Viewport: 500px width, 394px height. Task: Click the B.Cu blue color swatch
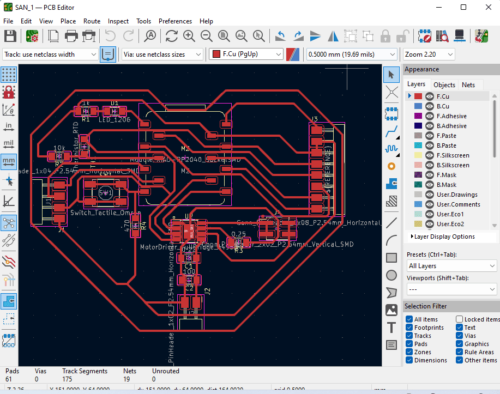(x=418, y=106)
